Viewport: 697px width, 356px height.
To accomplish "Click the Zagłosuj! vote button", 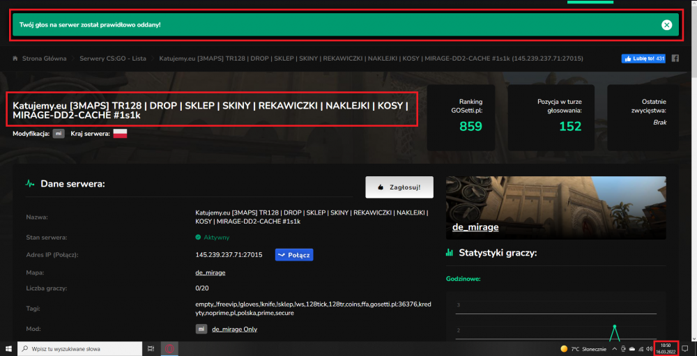I will [399, 187].
